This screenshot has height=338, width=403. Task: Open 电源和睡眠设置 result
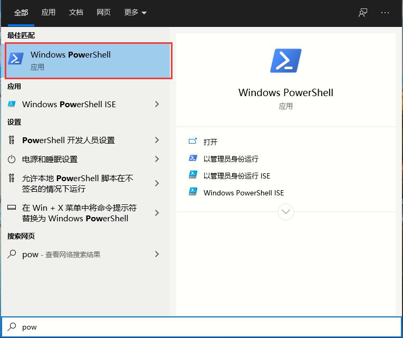pos(50,159)
